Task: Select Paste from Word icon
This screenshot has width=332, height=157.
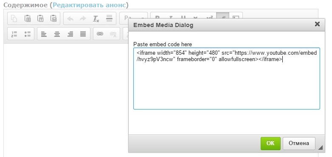Action: click(x=53, y=19)
